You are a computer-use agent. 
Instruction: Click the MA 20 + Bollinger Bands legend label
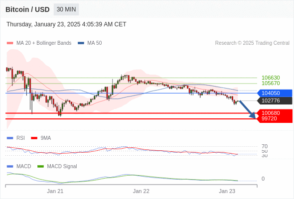tap(44, 43)
